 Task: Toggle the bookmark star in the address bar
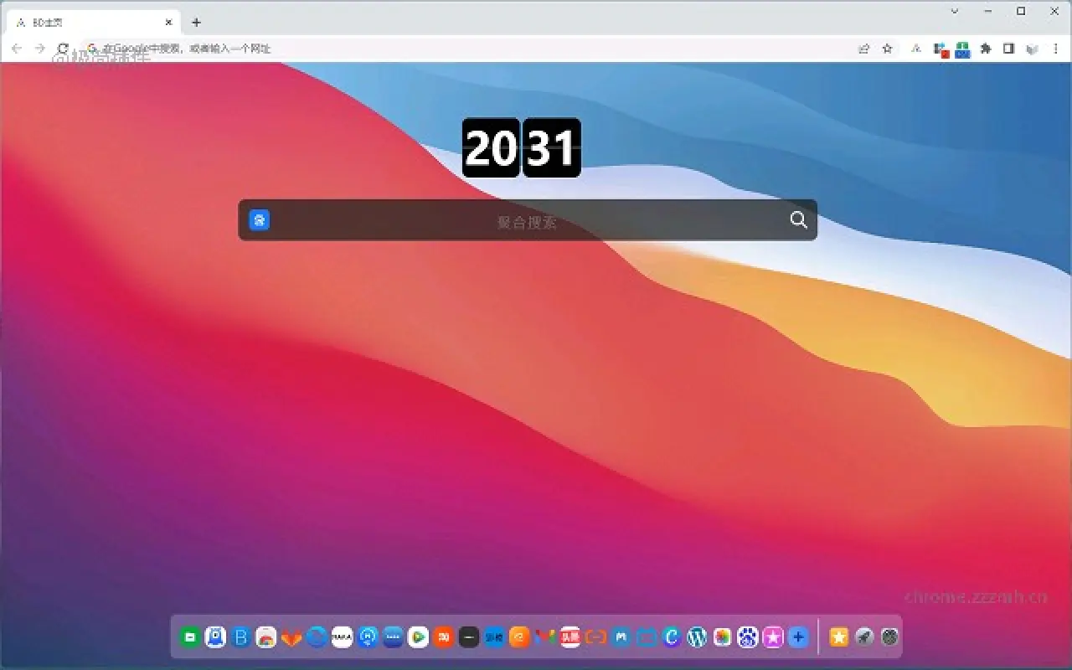[886, 49]
